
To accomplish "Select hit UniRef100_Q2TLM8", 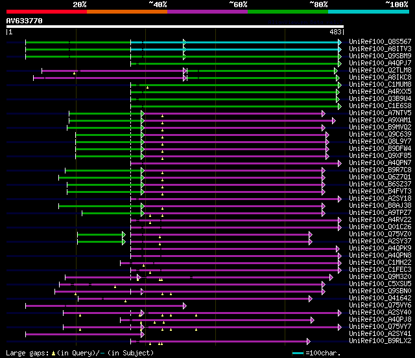I will (x=380, y=71).
